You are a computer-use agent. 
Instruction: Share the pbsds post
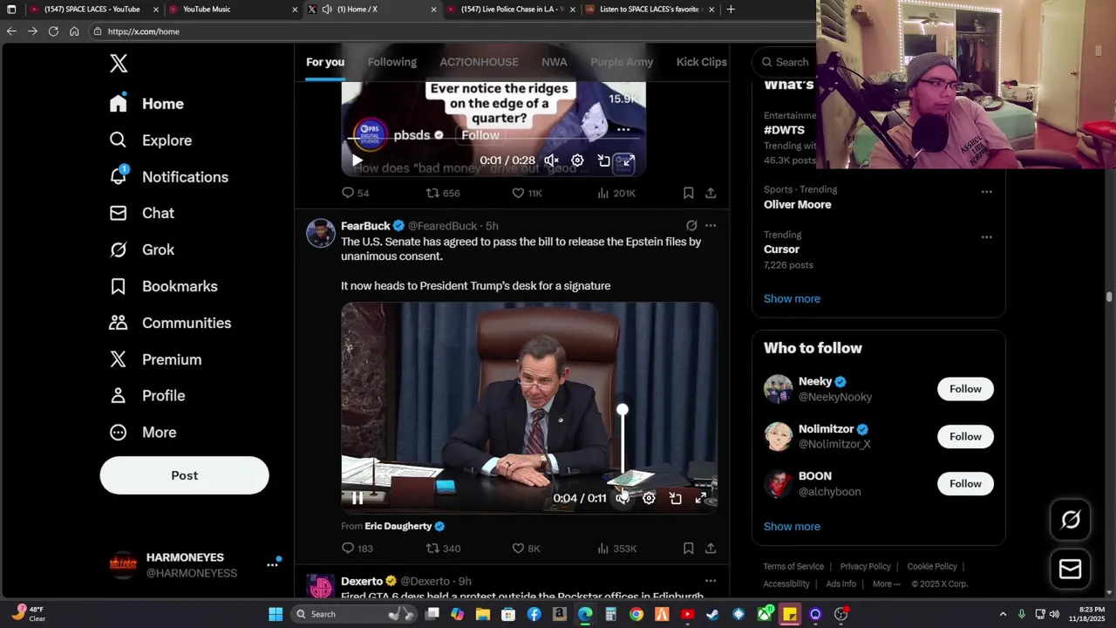[x=711, y=193]
